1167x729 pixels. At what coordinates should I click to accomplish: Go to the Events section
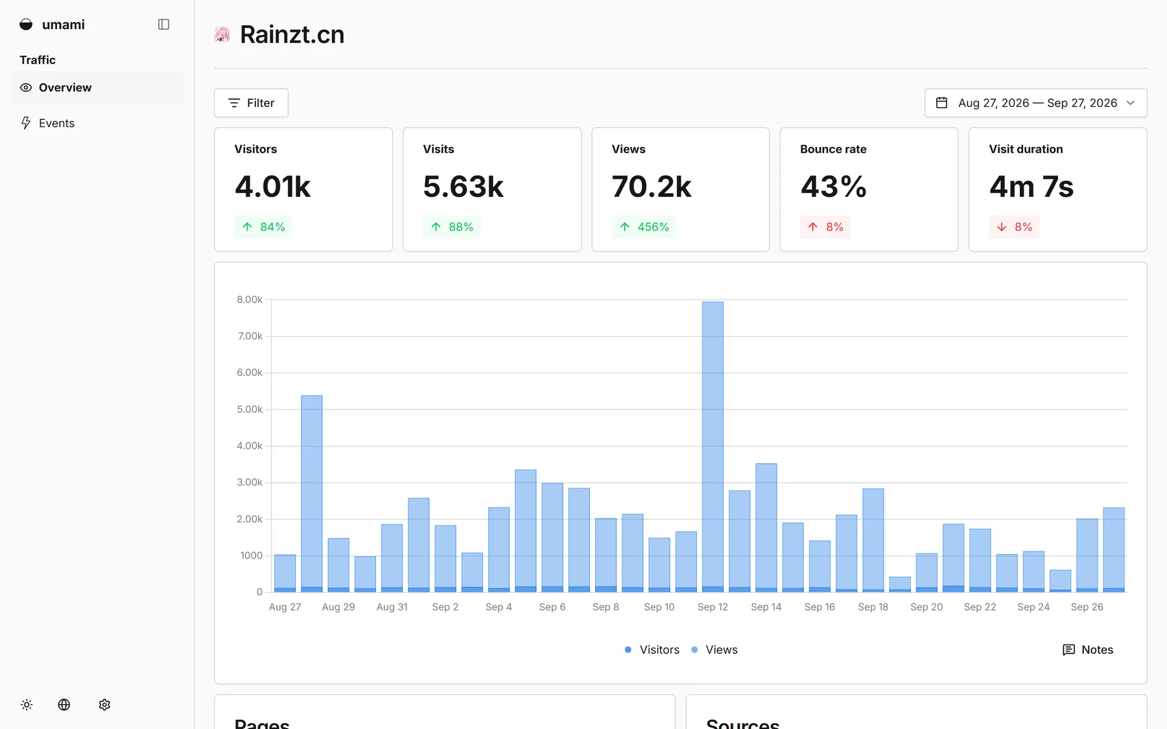coord(97,123)
